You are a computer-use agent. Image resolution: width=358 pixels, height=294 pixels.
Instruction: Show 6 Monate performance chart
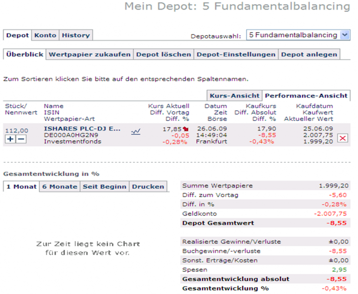pyautogui.click(x=60, y=187)
